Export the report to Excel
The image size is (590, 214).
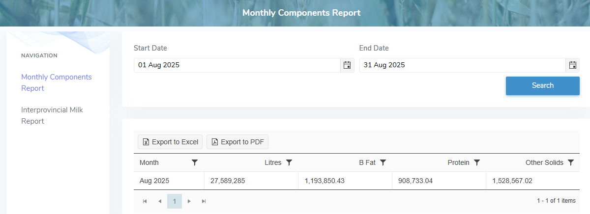[x=170, y=142]
